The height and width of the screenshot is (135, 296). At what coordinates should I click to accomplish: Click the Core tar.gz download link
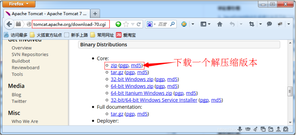coord(117,72)
